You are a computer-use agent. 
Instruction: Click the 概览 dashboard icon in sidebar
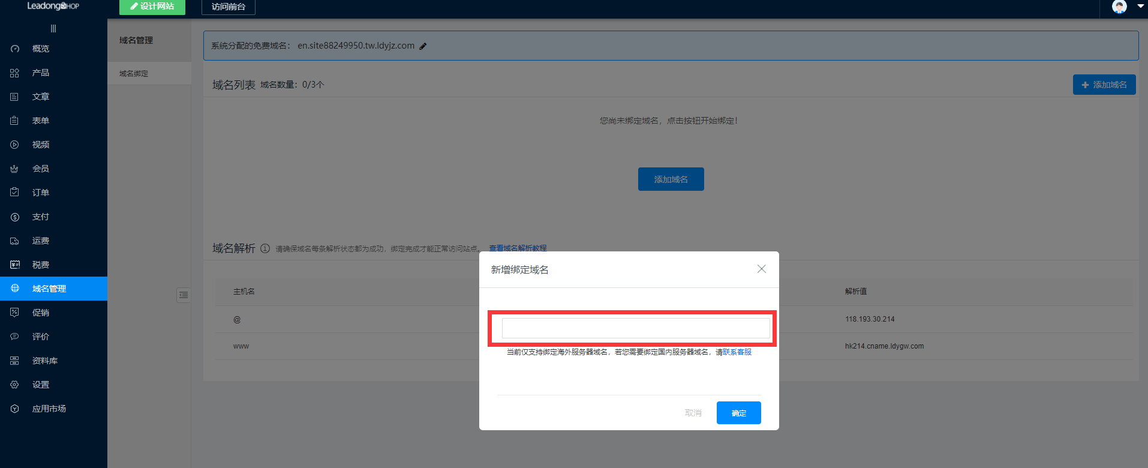tap(15, 49)
